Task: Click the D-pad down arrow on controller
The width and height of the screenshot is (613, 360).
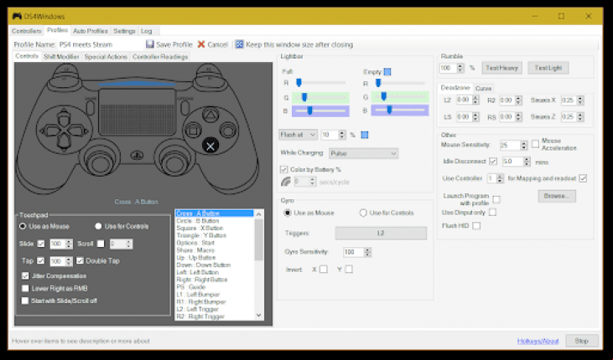Action: (64, 143)
